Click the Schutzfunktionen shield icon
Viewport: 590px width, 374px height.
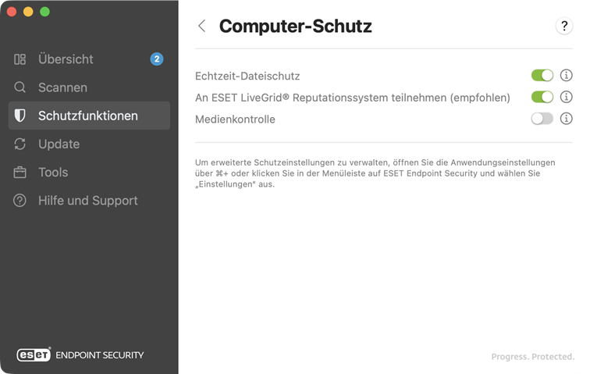[x=20, y=116]
